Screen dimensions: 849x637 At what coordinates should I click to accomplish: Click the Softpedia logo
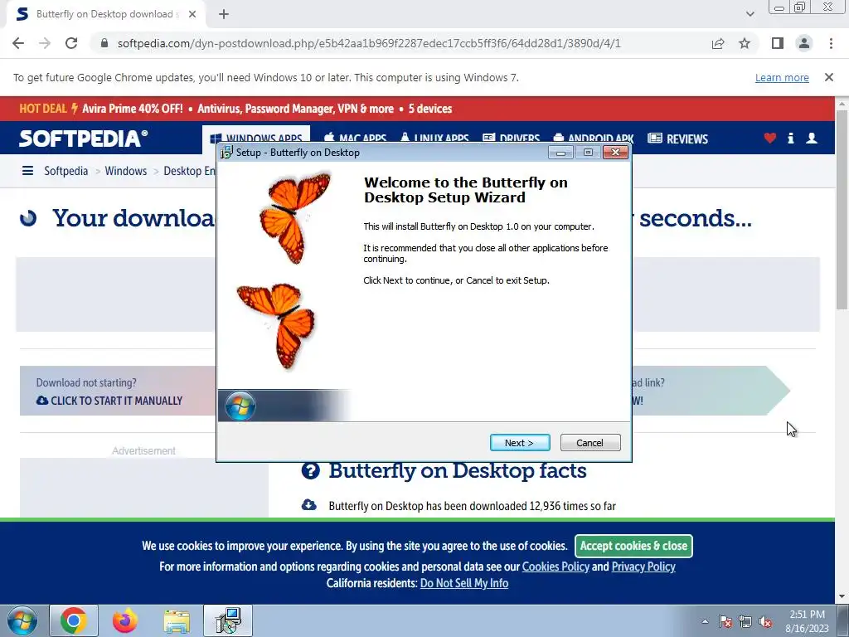click(x=84, y=139)
